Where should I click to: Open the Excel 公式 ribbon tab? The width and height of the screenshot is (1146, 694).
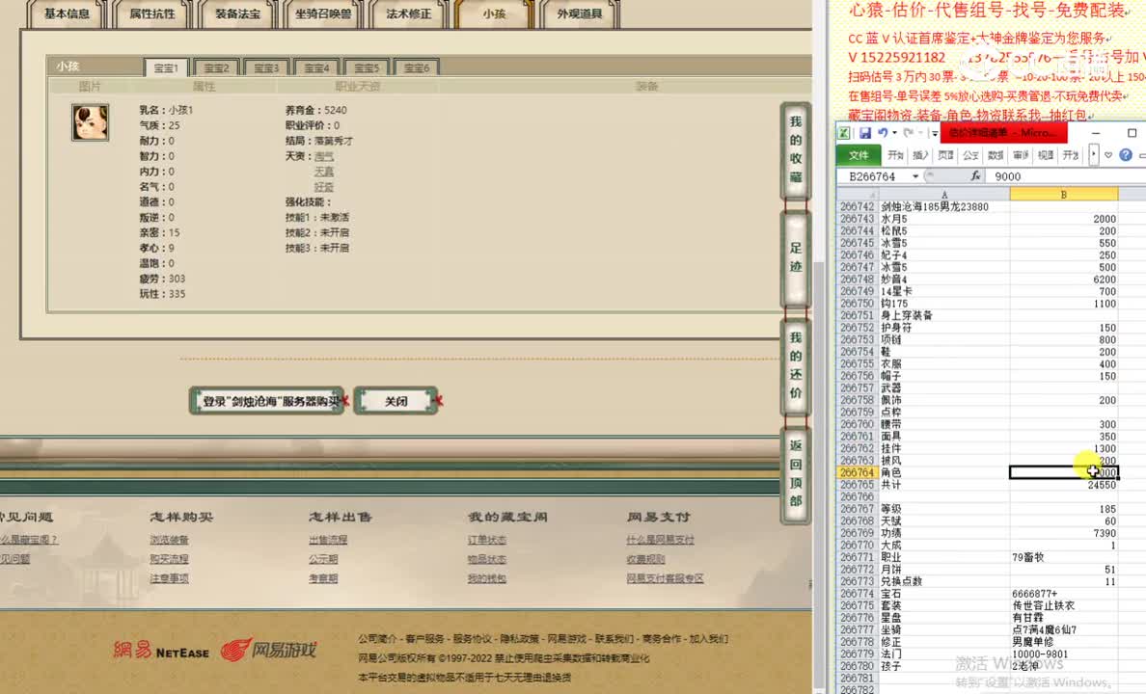pyautogui.click(x=970, y=155)
